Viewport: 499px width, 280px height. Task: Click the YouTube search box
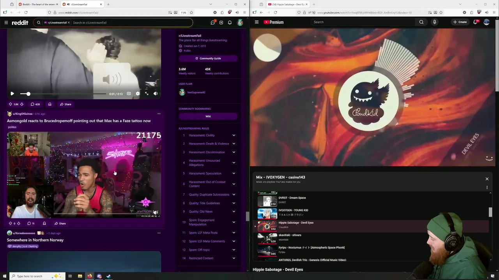(363, 22)
